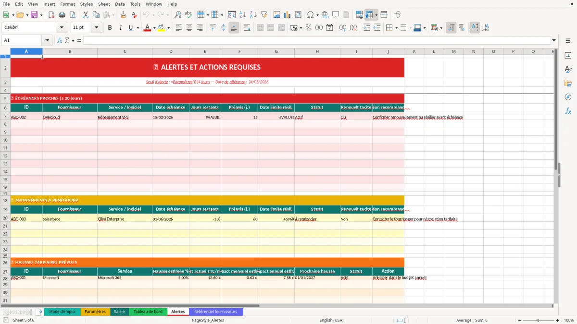This screenshot has width=577, height=324.
Task: Click the Copy icon
Action: (x=96, y=15)
